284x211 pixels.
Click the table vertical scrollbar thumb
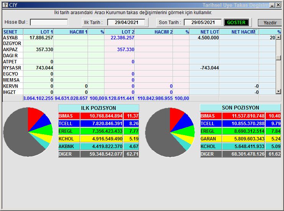click(x=278, y=58)
